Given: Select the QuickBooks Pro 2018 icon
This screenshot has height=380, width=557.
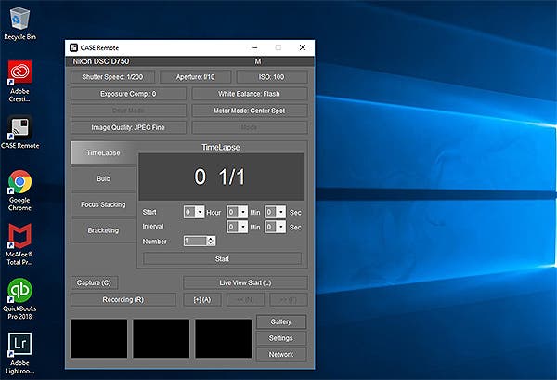Looking at the screenshot, I should pyautogui.click(x=19, y=299).
